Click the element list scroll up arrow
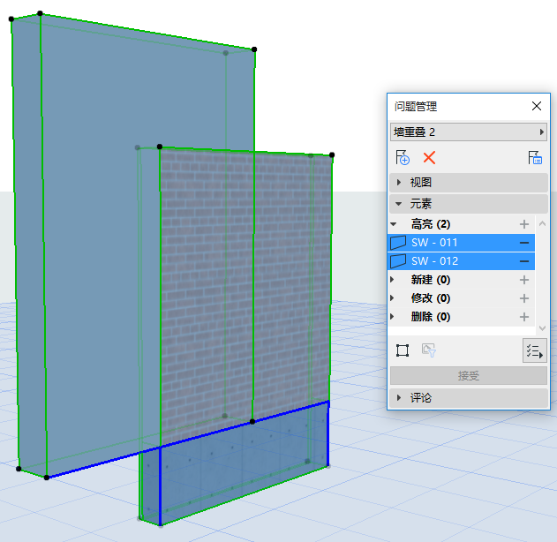 pos(542,223)
